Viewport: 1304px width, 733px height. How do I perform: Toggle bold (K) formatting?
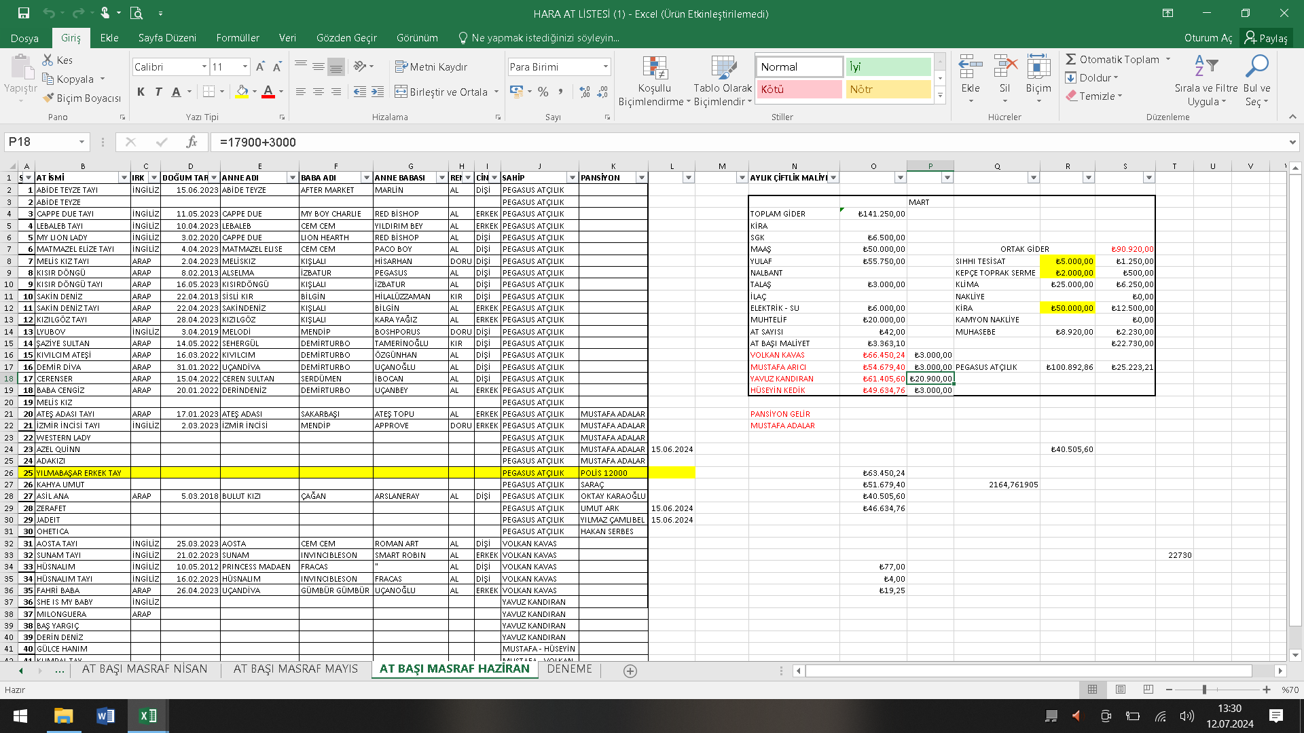click(x=141, y=92)
